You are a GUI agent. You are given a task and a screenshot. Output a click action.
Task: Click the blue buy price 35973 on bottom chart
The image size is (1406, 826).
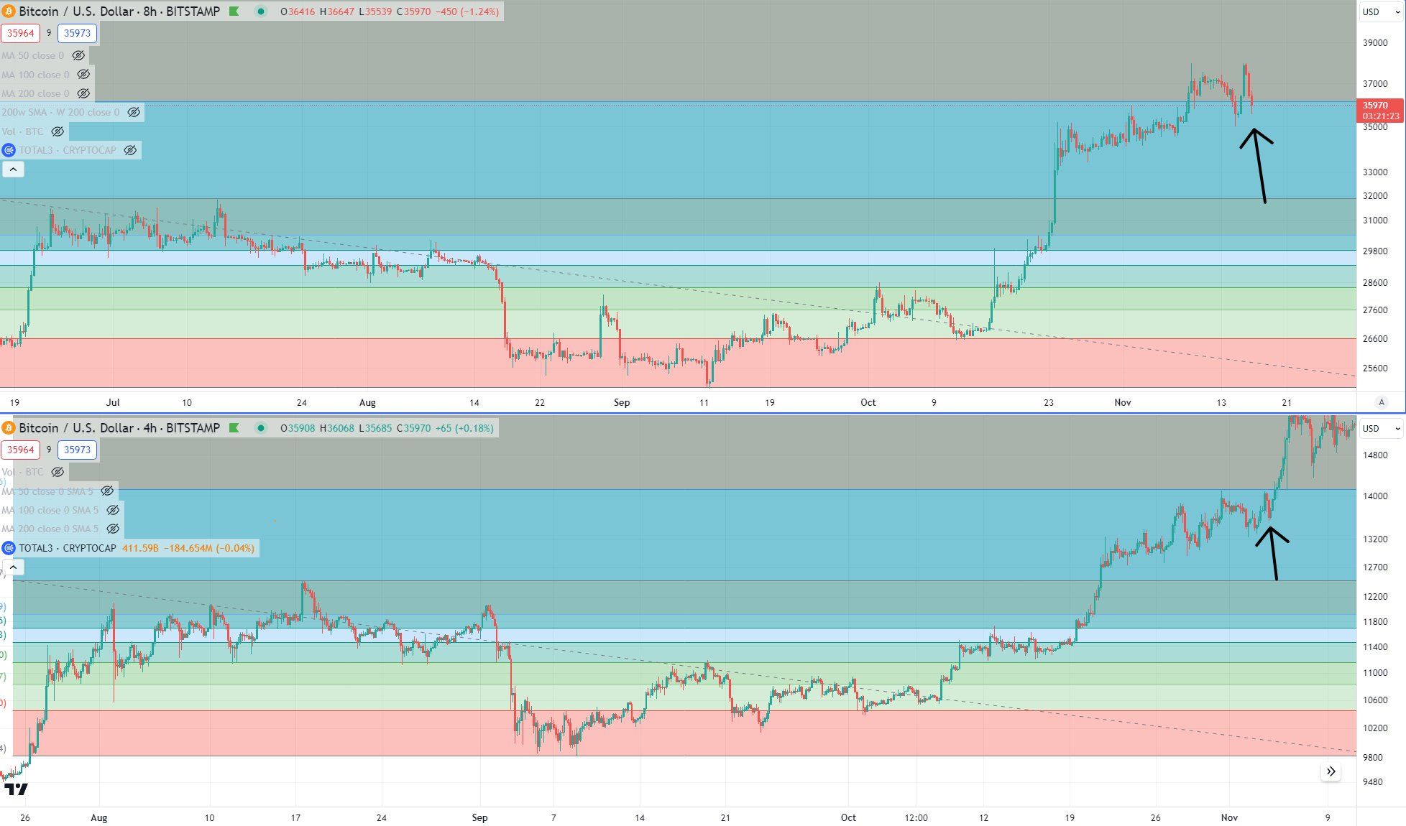[x=77, y=450]
